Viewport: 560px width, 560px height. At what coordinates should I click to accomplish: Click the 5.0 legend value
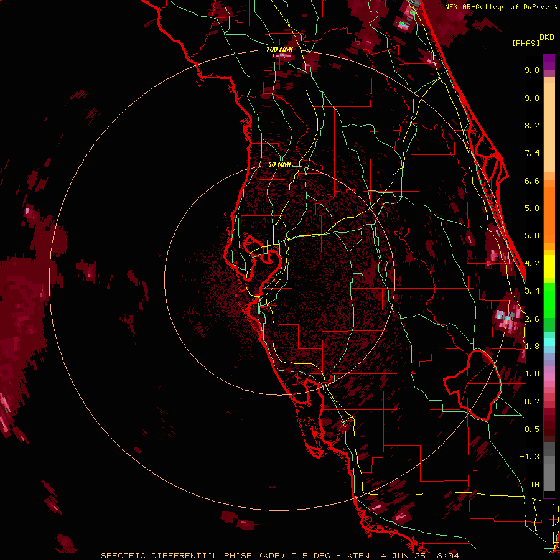point(532,236)
